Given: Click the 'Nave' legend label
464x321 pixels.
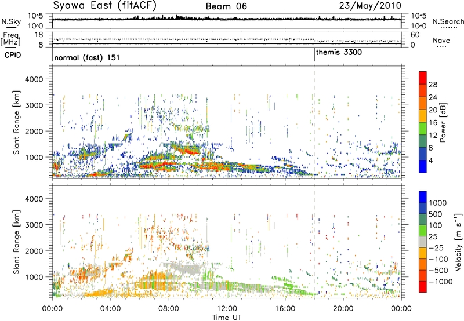Looking at the screenshot, I should click(x=441, y=41).
